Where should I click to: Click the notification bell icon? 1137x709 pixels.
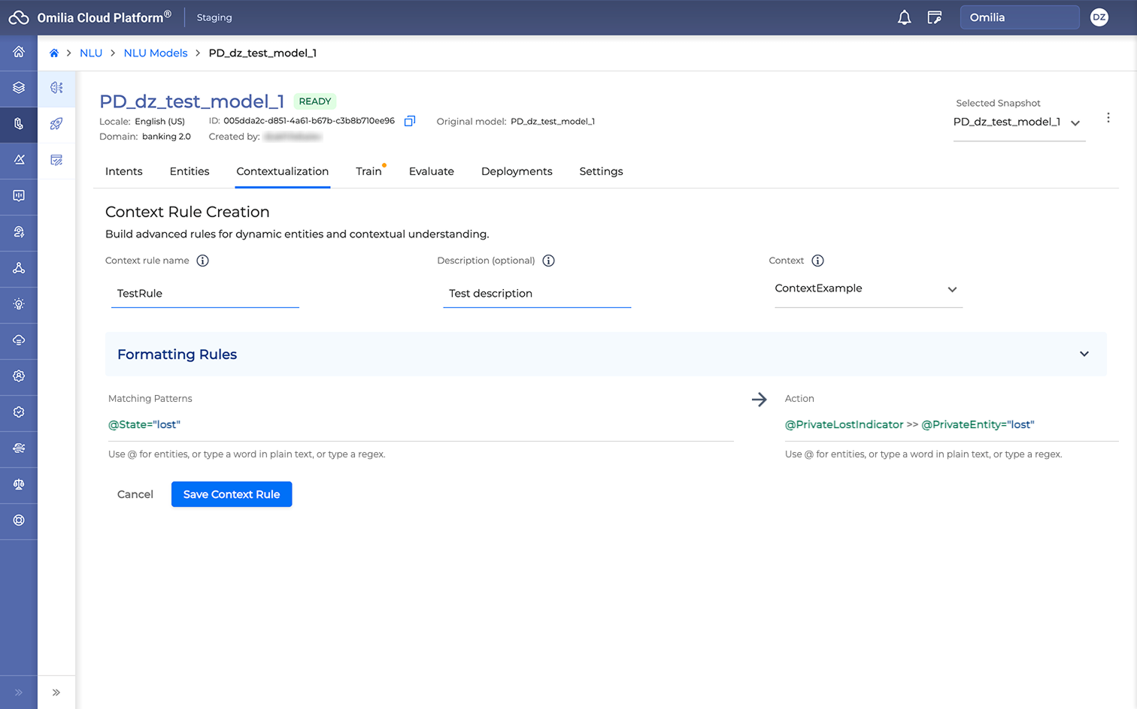(904, 17)
